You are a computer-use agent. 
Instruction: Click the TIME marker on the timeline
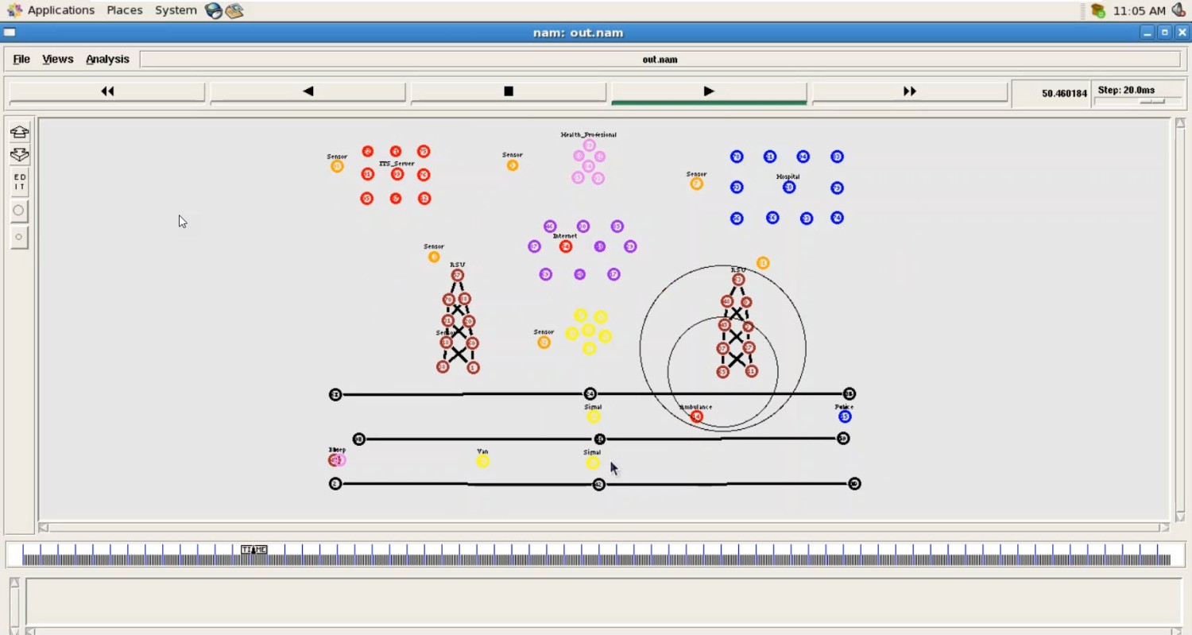click(254, 550)
